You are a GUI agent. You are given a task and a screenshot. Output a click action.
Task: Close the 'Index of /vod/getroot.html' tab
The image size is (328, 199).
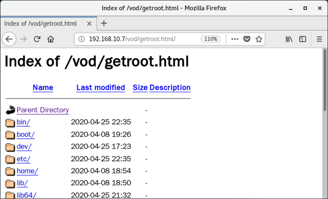tap(88, 23)
